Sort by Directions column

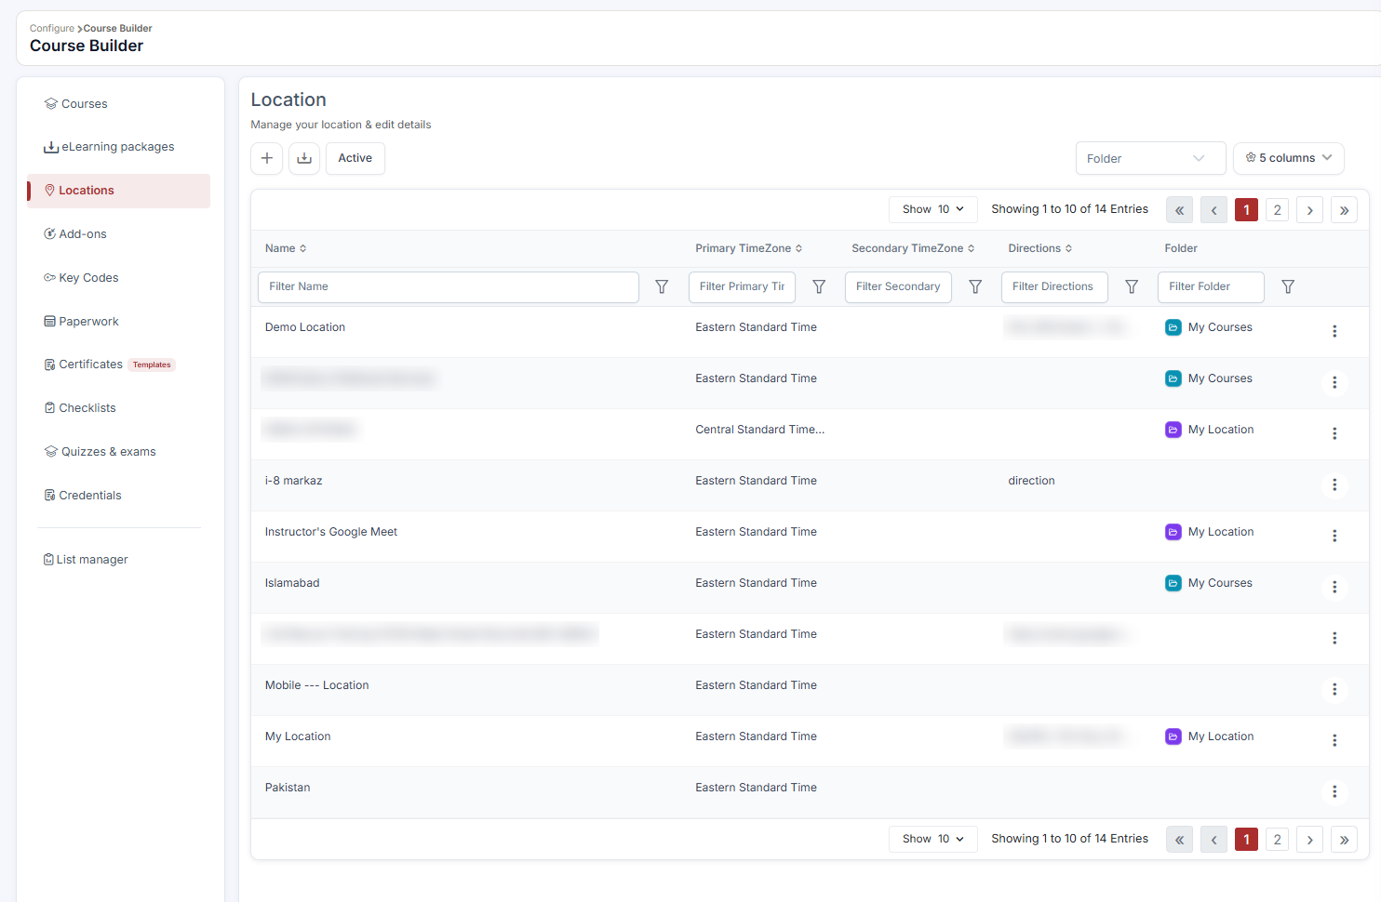pos(1040,248)
